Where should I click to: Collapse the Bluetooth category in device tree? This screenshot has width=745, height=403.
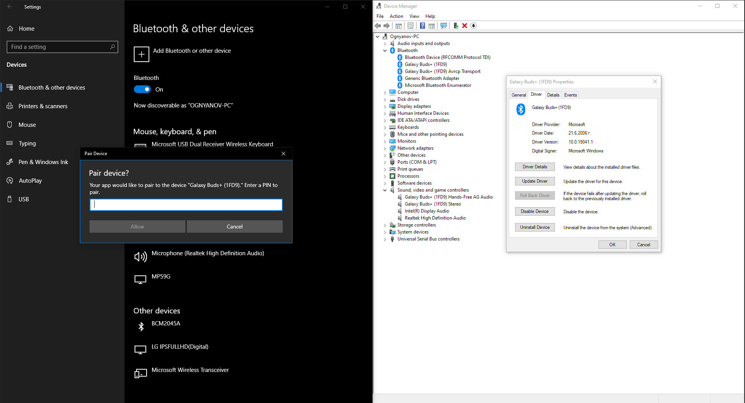click(385, 50)
